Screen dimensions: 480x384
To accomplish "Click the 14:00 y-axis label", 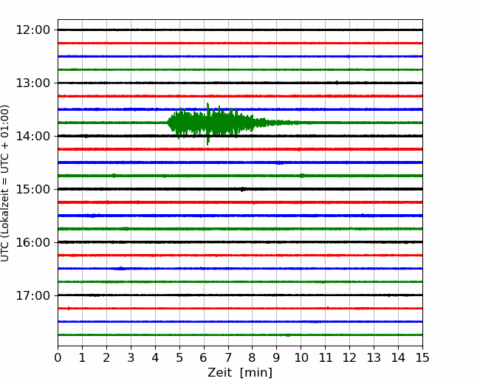I will point(33,136).
